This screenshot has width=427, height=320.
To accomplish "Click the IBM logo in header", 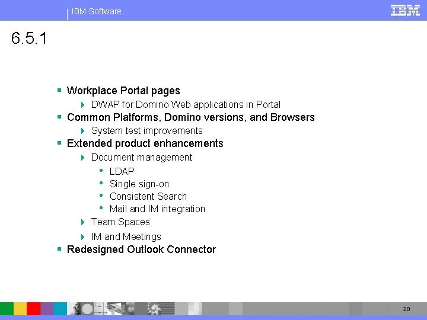I will (x=405, y=11).
